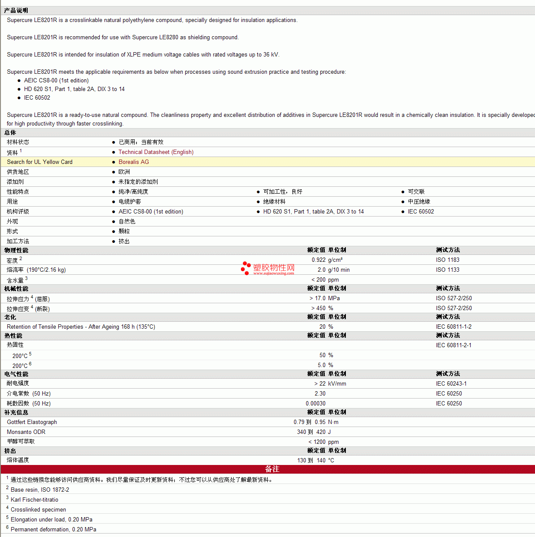
Task: Select the dielectric value 2.30
Action: click(x=320, y=393)
